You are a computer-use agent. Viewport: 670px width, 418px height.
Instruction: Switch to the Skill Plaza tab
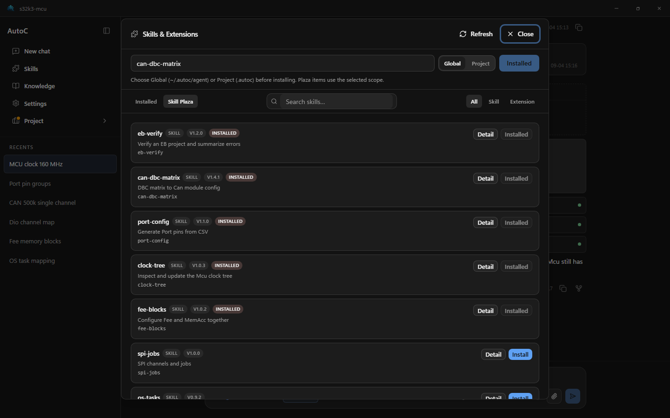pos(181,102)
